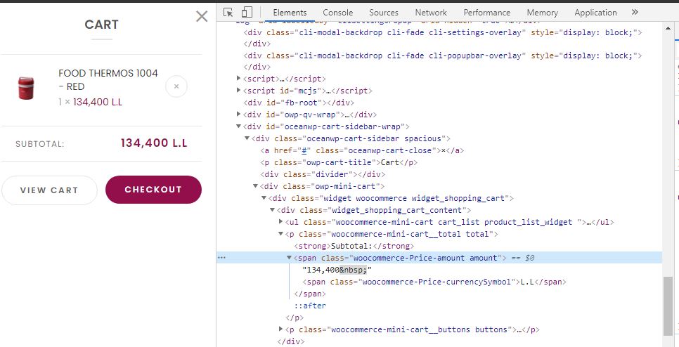
Task: Collapse the oceanwp-cart-sidebar spacious div
Action: 247,138
